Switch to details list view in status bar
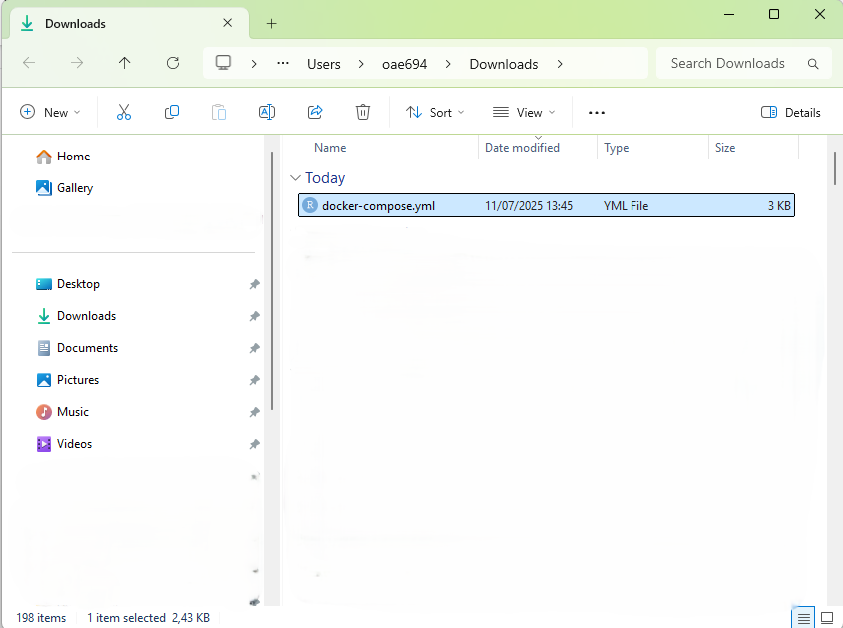This screenshot has height=628, width=843. point(804,618)
